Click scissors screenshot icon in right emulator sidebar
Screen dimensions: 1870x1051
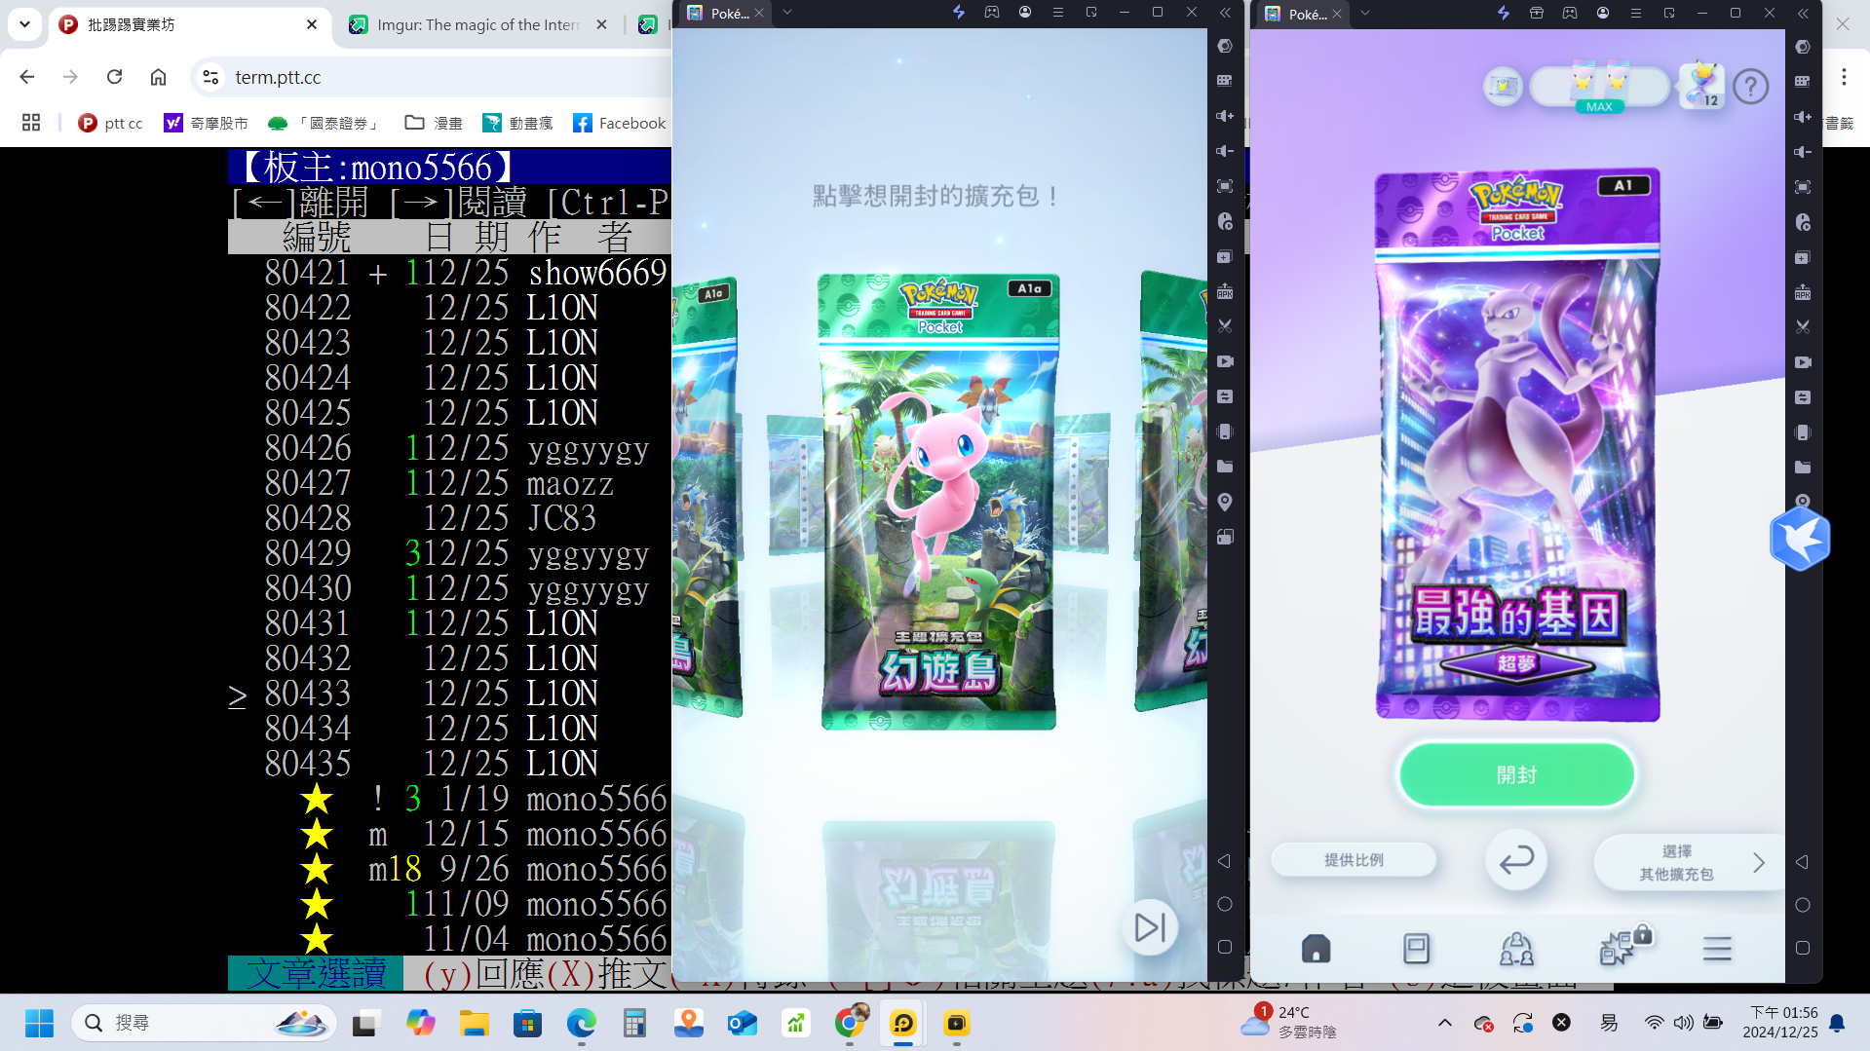coord(1803,327)
